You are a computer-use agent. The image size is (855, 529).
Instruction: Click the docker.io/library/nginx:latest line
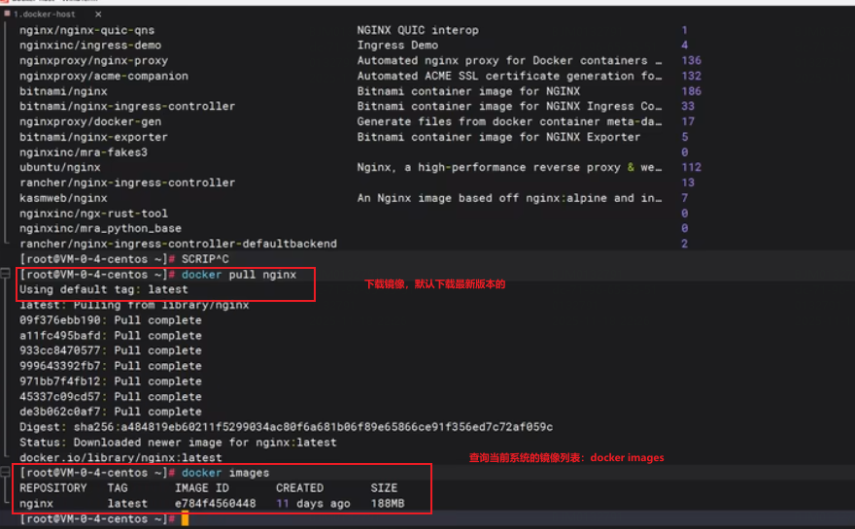point(120,457)
